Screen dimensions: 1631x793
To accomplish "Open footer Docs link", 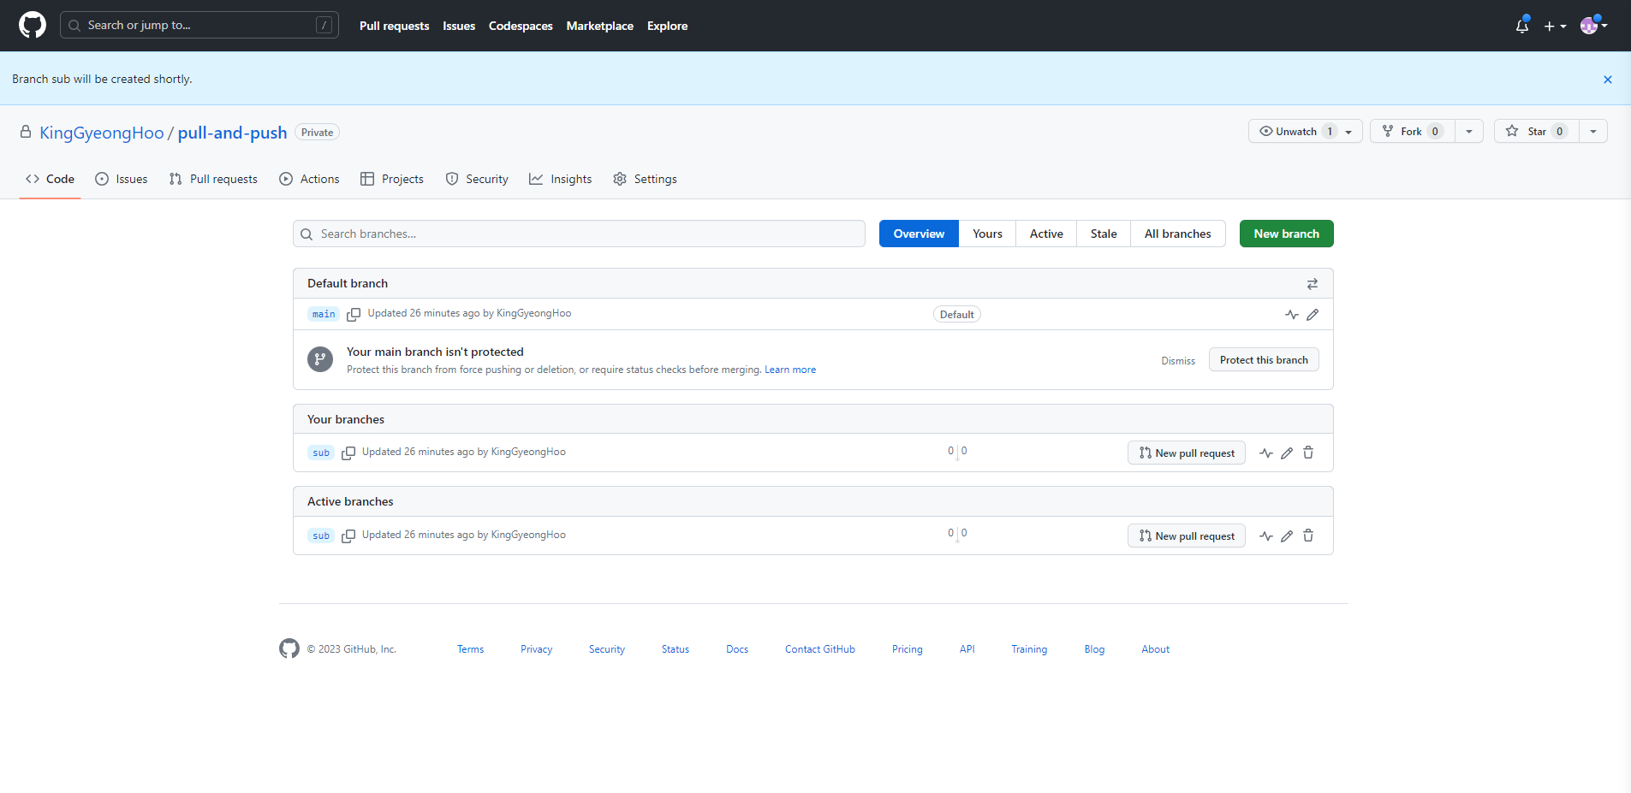I will [x=737, y=649].
